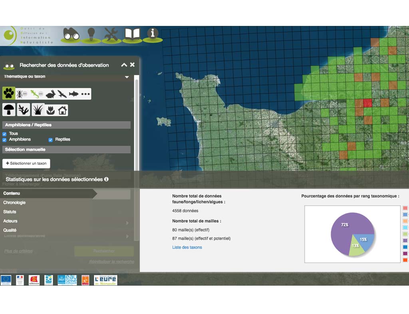Open the information icon in the header
The image size is (409, 314).
[153, 34]
